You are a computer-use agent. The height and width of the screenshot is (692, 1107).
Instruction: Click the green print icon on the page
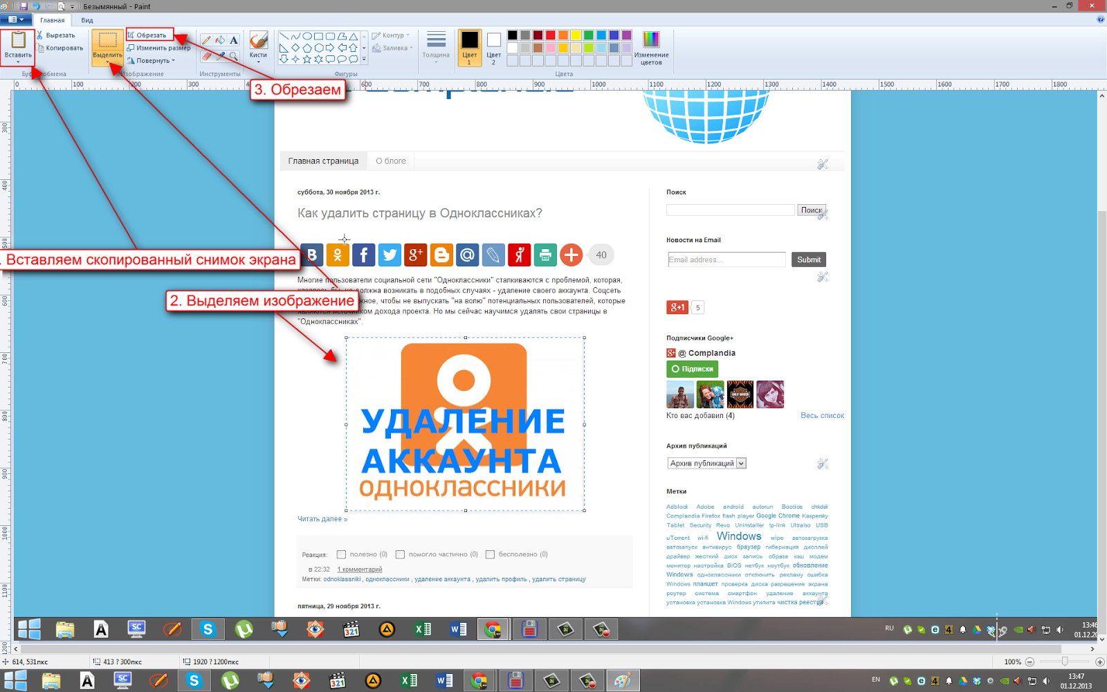(545, 255)
